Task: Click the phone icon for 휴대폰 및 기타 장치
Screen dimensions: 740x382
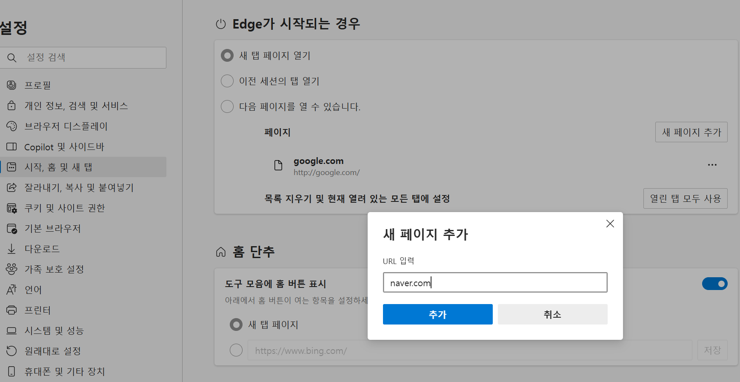Action: pos(11,371)
